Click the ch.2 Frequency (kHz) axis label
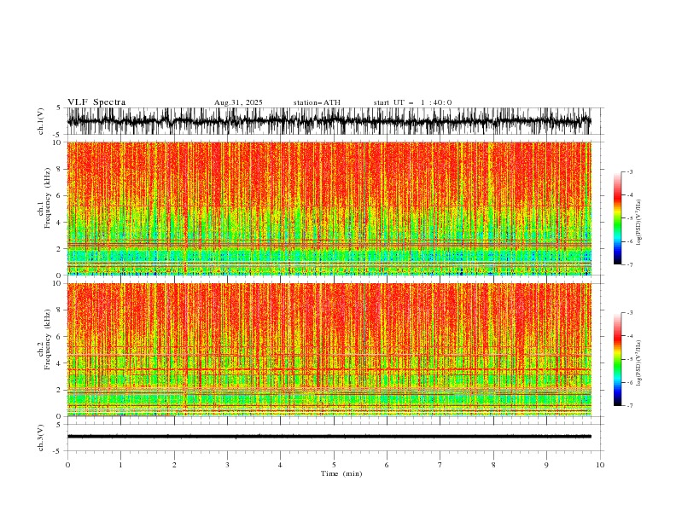 44,339
